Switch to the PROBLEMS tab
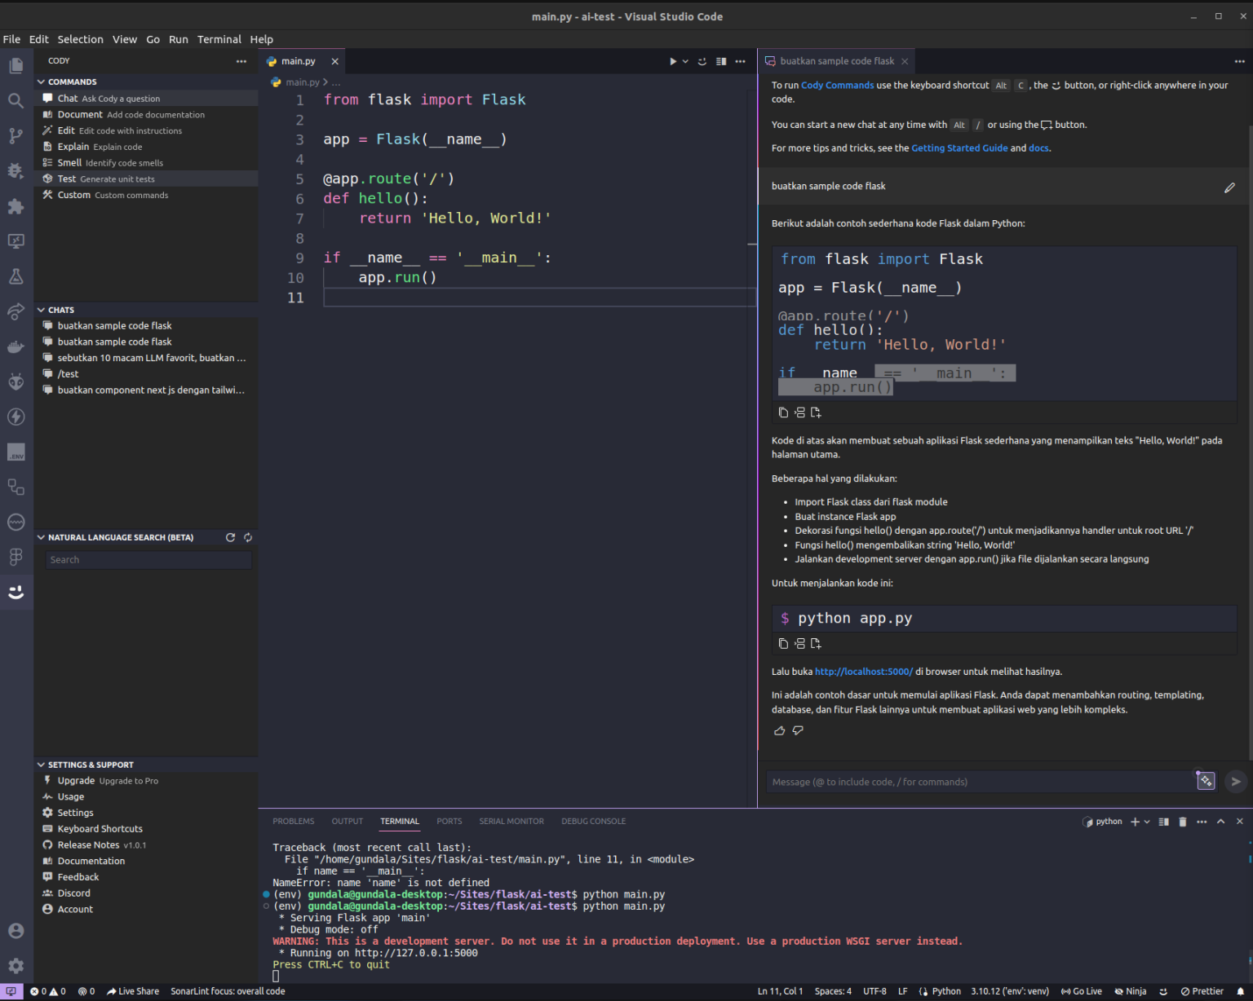The image size is (1253, 1001). click(x=293, y=821)
